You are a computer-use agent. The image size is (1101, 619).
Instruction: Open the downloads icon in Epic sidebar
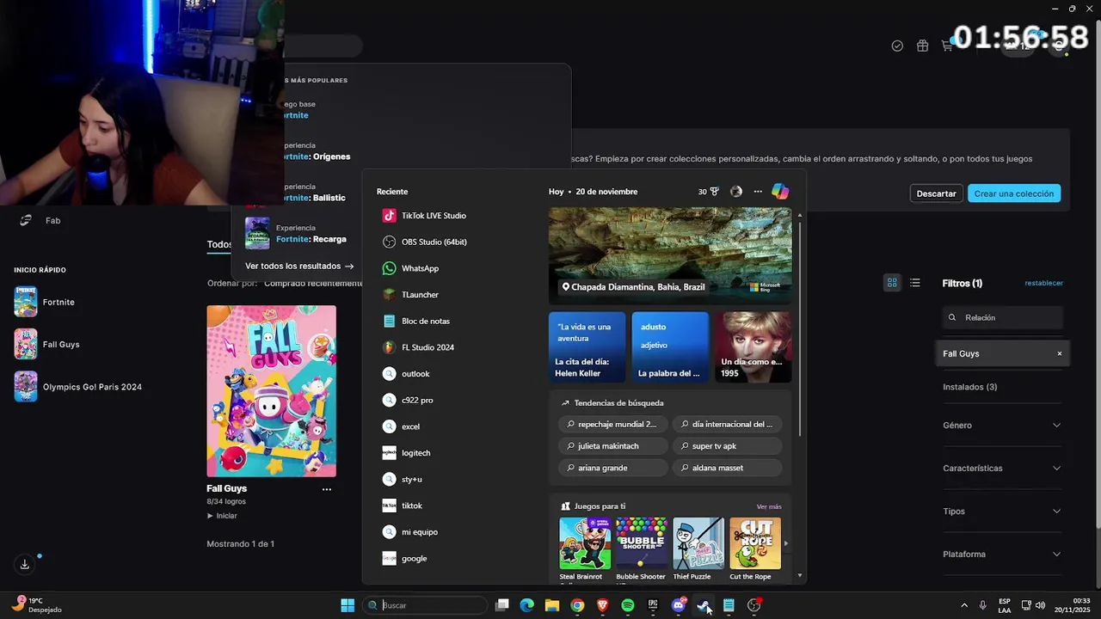point(25,564)
